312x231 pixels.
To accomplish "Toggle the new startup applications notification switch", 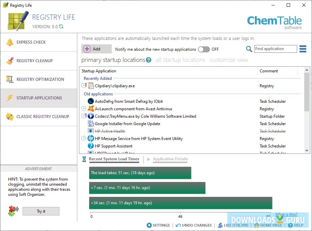I will (204, 49).
